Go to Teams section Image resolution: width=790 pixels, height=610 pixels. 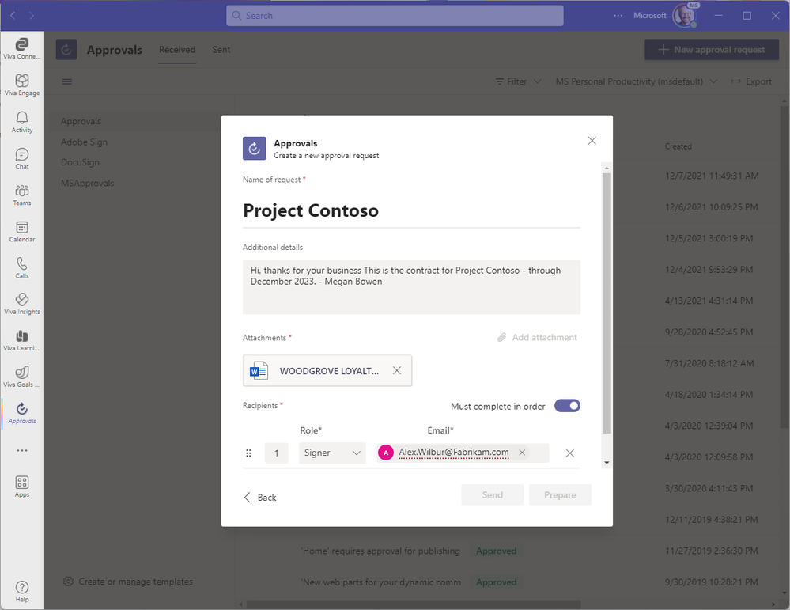pyautogui.click(x=21, y=195)
